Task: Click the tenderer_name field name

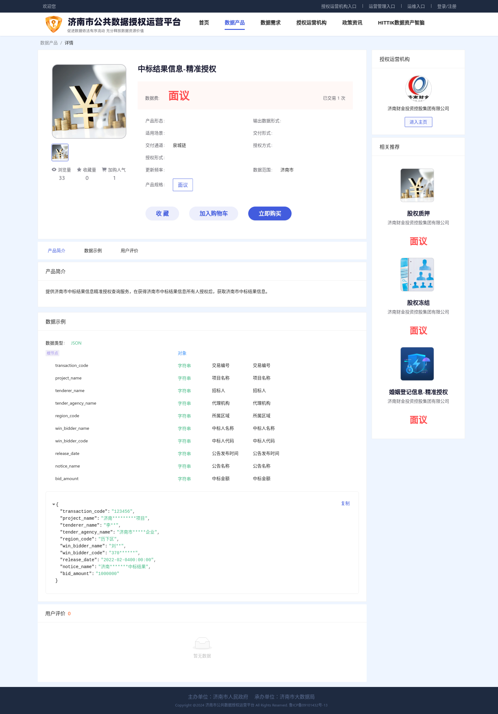Action: pyautogui.click(x=70, y=390)
